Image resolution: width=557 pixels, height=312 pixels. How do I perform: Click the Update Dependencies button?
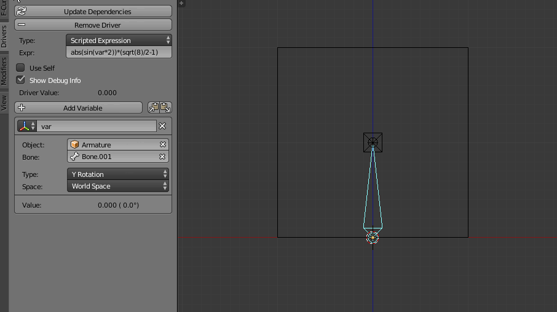tap(93, 11)
